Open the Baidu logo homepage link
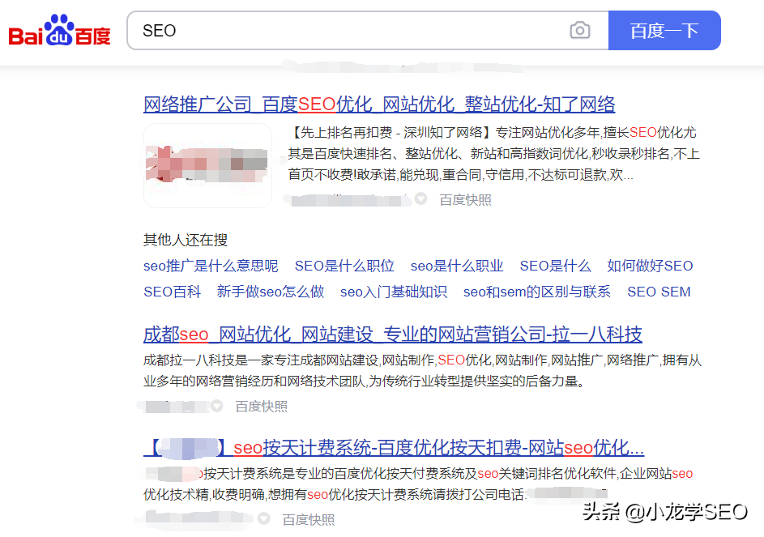Image resolution: width=764 pixels, height=537 pixels. [59, 30]
